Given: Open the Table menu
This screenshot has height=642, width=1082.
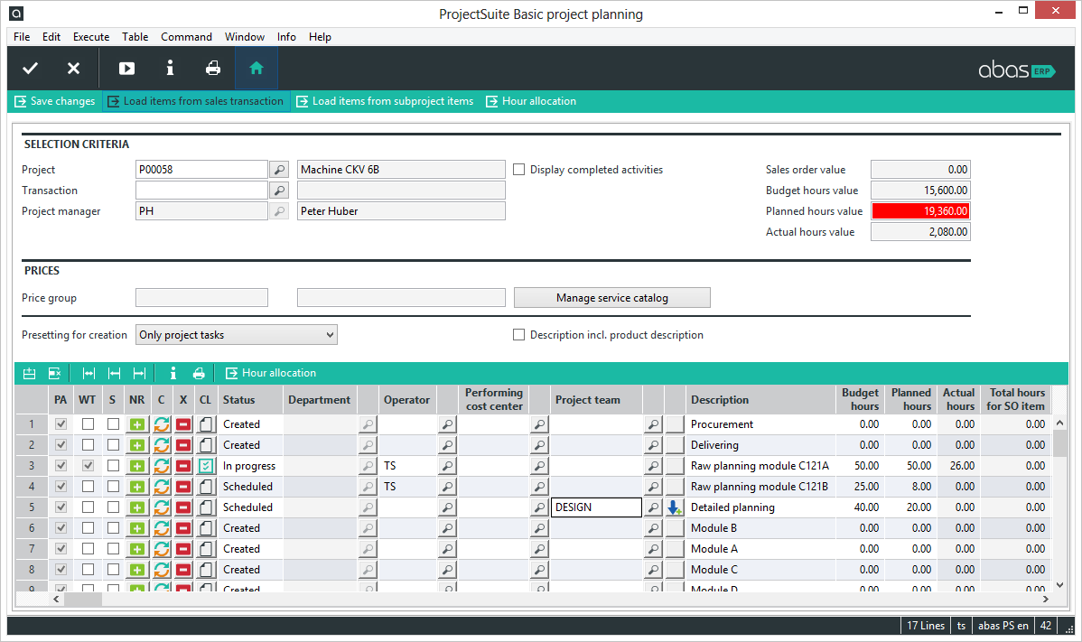Looking at the screenshot, I should tap(135, 37).
